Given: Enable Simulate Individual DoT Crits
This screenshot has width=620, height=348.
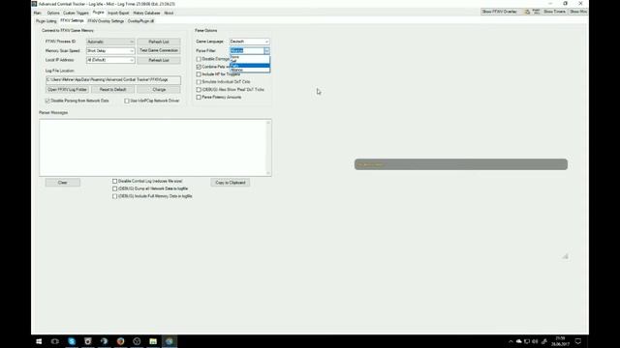Looking at the screenshot, I should coord(199,81).
